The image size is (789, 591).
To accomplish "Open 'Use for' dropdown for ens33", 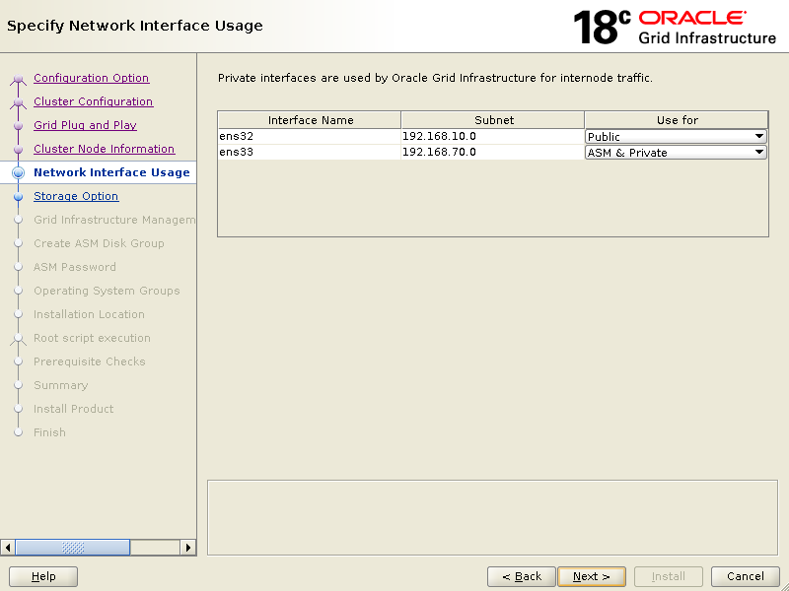I will [x=676, y=153].
